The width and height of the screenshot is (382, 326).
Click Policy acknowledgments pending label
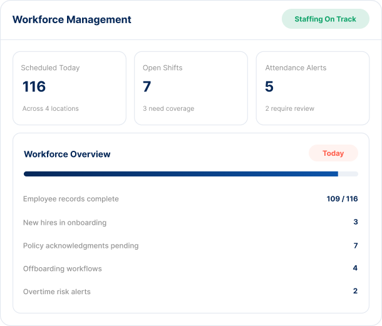[x=81, y=246]
